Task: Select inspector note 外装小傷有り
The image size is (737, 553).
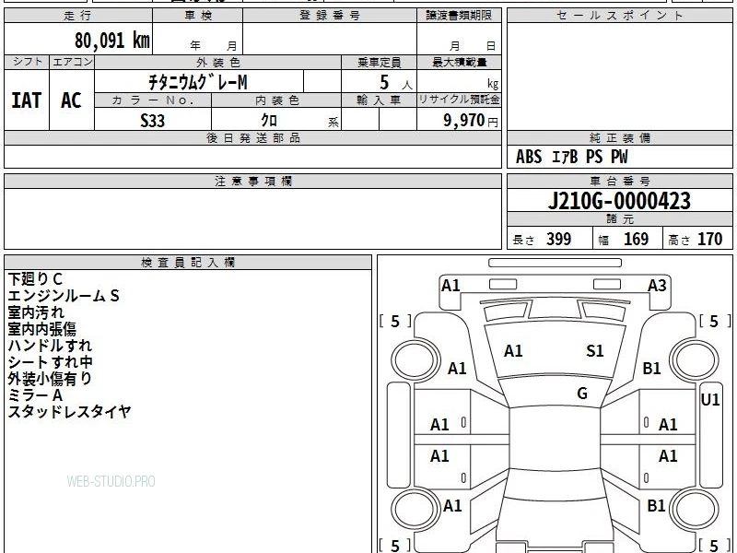Action: 50,379
